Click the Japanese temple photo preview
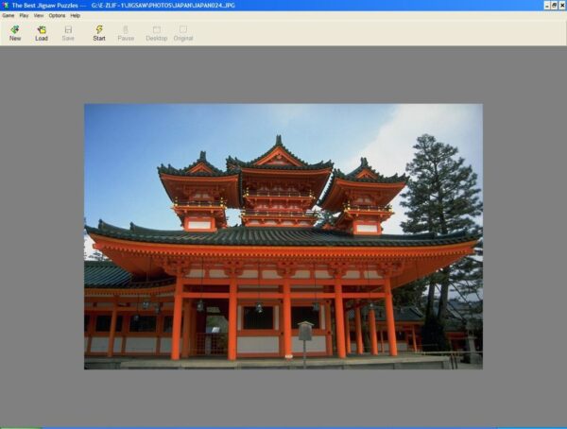 (x=283, y=236)
